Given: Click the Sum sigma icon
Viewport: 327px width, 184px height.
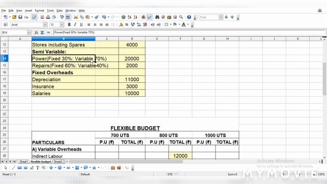Looking at the screenshot, I should point(42,33).
